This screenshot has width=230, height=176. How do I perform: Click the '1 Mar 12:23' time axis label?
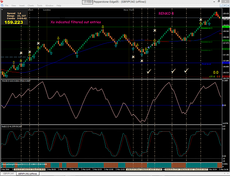pos(97,169)
